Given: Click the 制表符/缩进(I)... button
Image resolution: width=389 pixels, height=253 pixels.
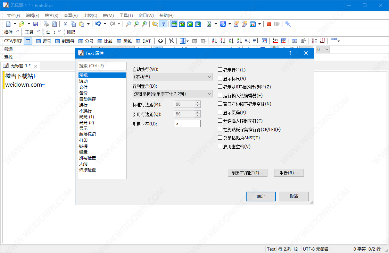Looking at the screenshot, I should [x=248, y=173].
